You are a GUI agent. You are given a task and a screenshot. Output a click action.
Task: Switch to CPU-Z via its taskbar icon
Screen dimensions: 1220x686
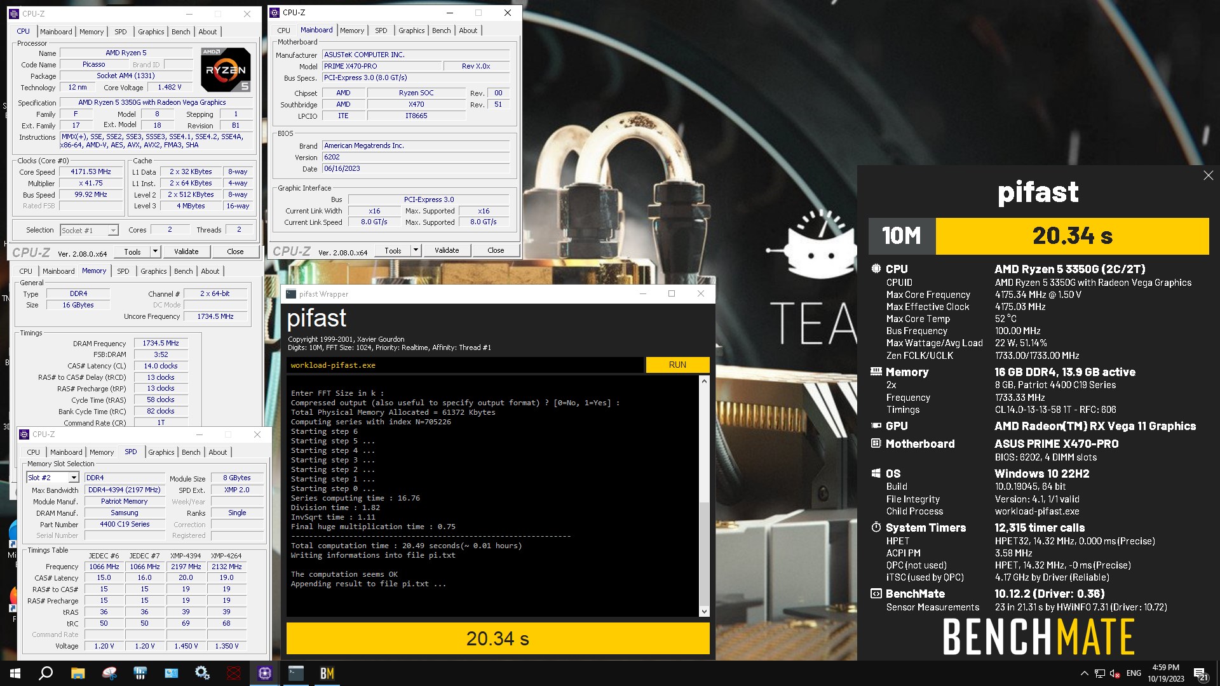[x=265, y=673]
